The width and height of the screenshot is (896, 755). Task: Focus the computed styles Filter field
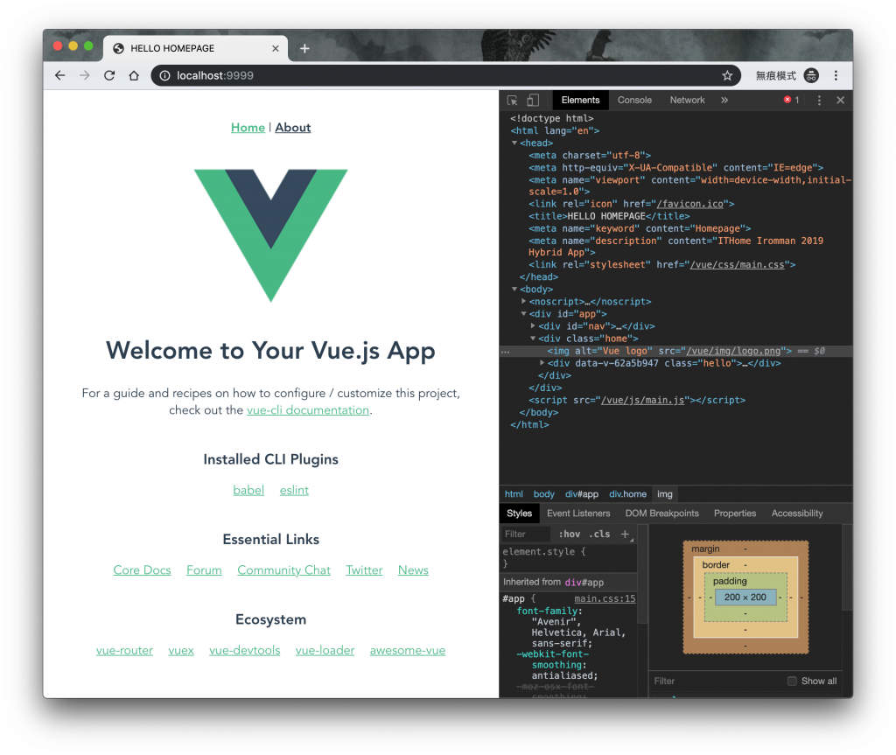(717, 681)
